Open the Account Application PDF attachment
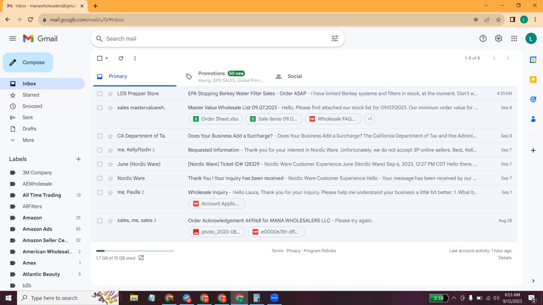543x305 pixels. coord(217,204)
